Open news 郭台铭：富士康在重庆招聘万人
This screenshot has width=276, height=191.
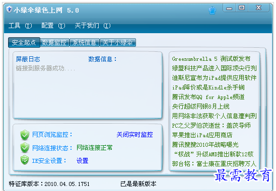214,163
